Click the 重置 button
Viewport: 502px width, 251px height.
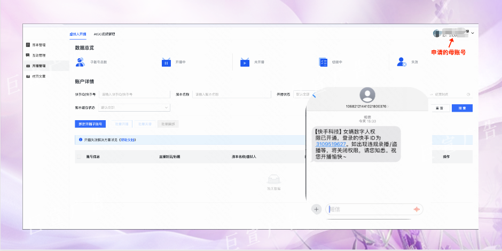[x=439, y=108]
